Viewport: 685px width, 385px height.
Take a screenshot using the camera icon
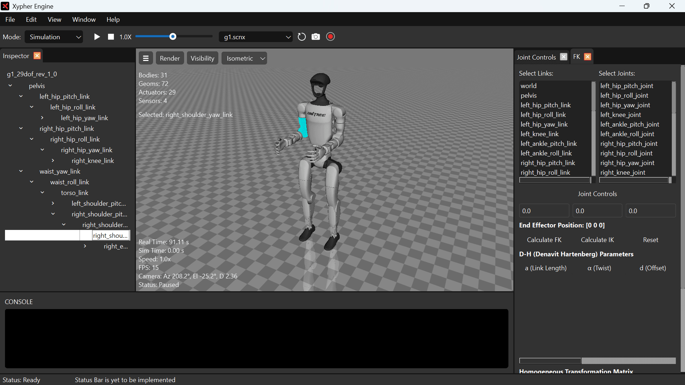[x=316, y=37]
